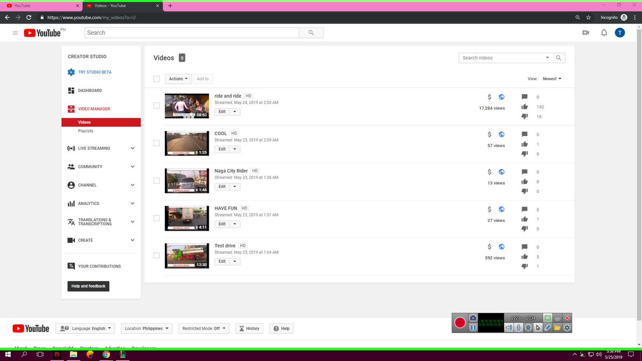This screenshot has height=361, width=642.
Task: Open the Location Philippines dropdown
Action: [147, 328]
